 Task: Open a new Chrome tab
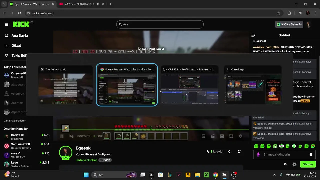pyautogui.click(x=110, y=4)
